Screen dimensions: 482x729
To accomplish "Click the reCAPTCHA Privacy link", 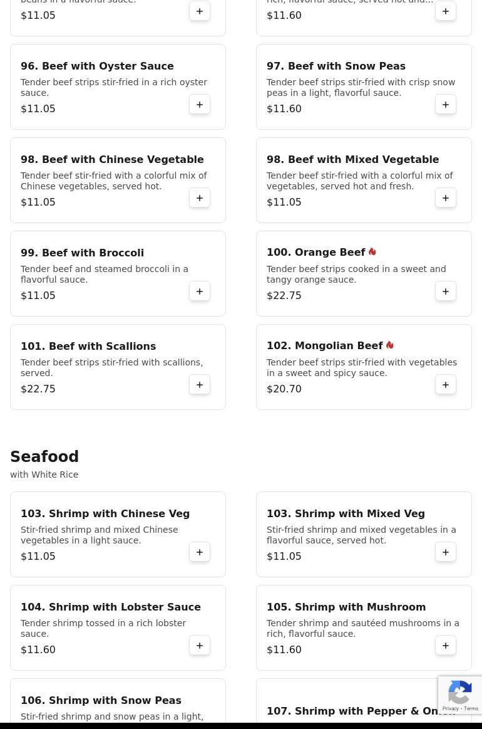I will pyautogui.click(x=450, y=708).
